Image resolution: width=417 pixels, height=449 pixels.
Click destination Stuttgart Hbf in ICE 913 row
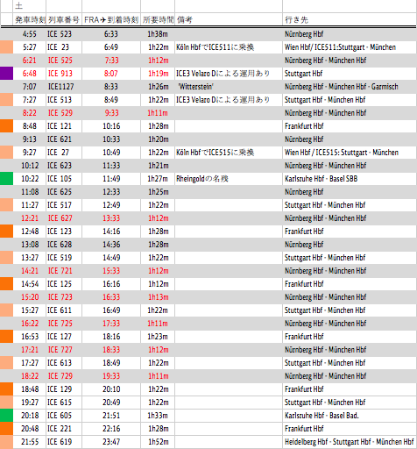point(303,74)
